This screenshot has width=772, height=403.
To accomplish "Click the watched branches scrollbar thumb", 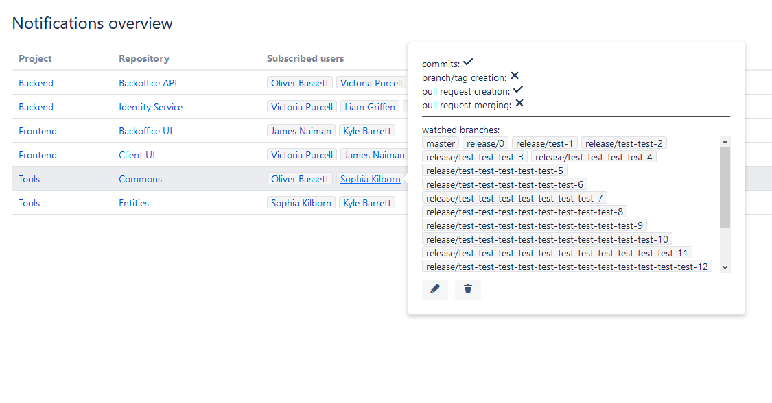I will [725, 188].
